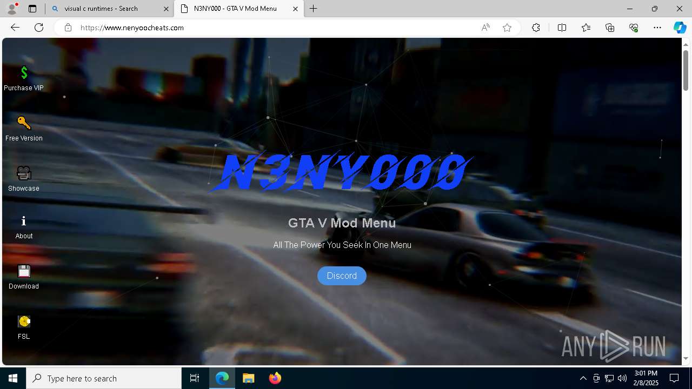The height and width of the screenshot is (389, 692).
Task: Click the page vertical scrollbar thumb
Action: [x=686, y=70]
